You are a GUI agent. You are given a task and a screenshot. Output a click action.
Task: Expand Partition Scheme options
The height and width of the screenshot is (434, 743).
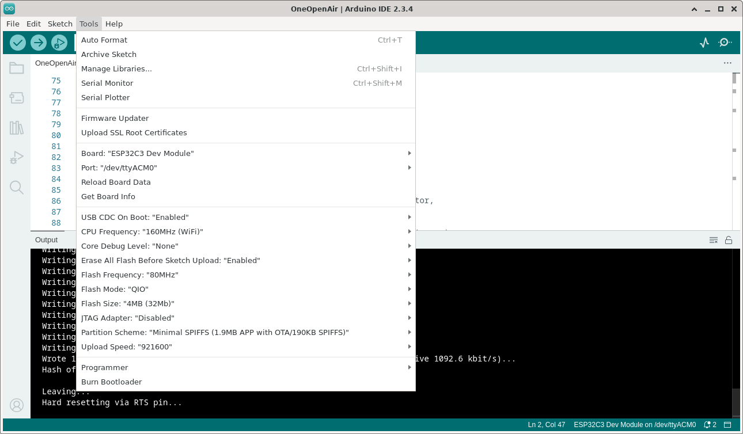246,332
